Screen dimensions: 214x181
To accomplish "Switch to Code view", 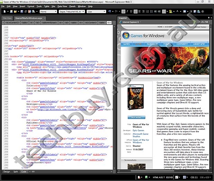I will [x=24, y=172].
